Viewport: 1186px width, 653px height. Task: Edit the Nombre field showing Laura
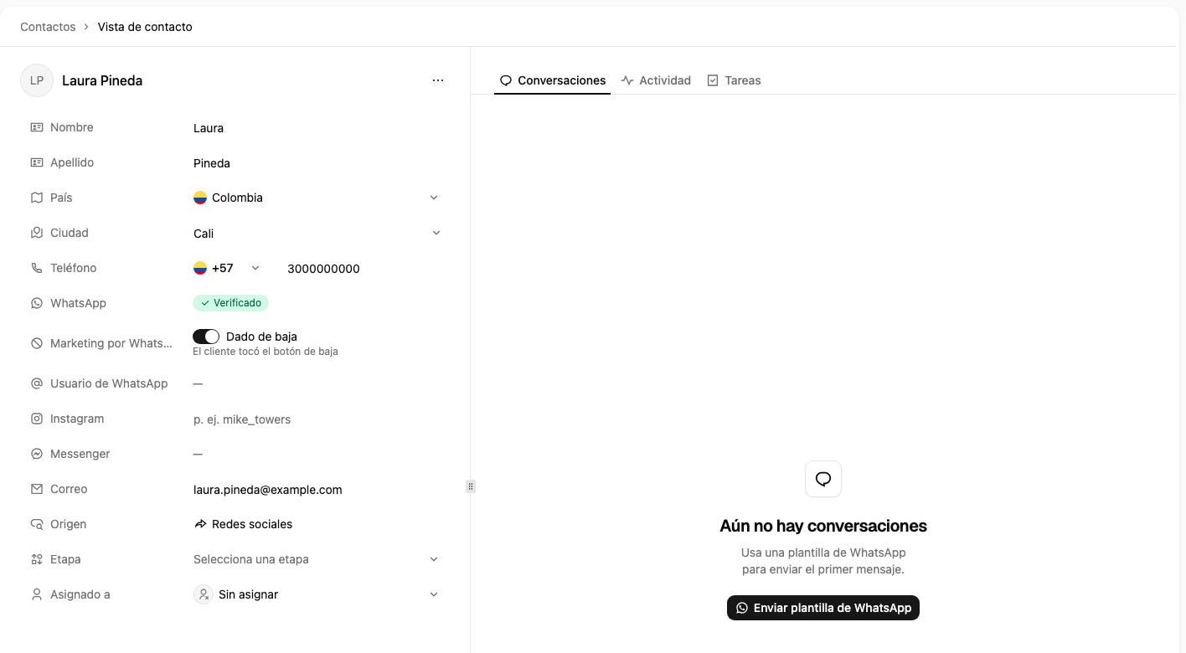[x=317, y=128]
